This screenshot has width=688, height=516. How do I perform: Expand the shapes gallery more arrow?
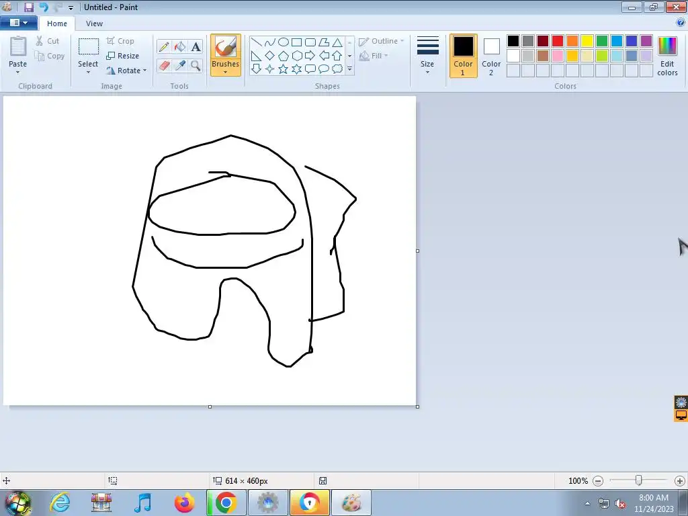349,69
